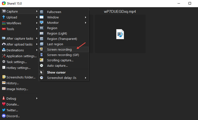Click the Donate heart icon

tap(4, 104)
